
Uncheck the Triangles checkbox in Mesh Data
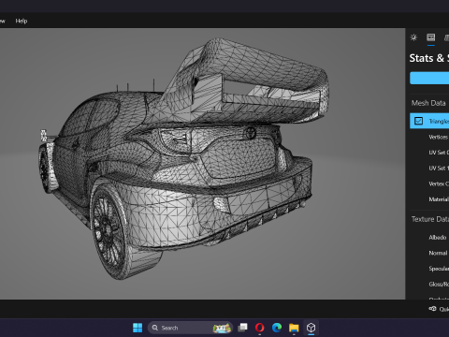pyautogui.click(x=418, y=121)
